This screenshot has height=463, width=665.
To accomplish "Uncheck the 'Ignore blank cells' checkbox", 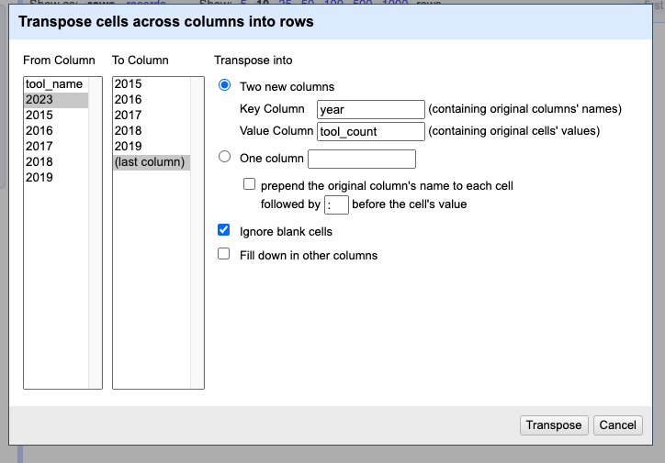I will point(224,231).
